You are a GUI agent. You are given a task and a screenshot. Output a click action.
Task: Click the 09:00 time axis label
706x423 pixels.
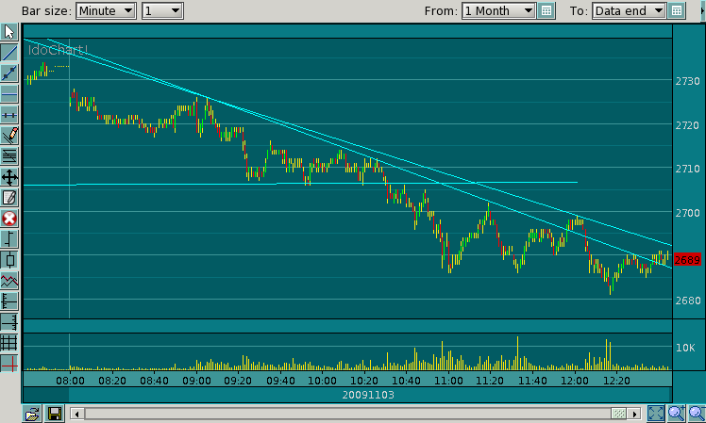click(x=196, y=381)
